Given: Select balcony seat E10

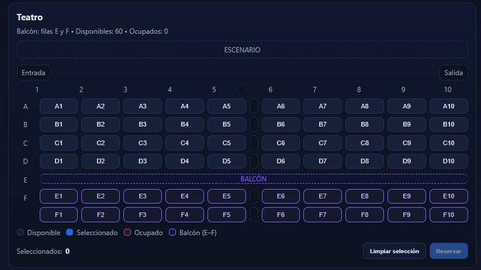Looking at the screenshot, I should pyautogui.click(x=448, y=196).
